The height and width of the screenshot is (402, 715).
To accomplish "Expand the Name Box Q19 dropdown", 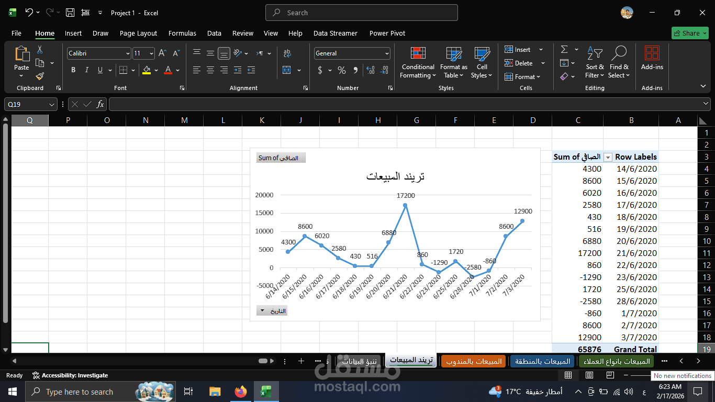I will pos(51,104).
